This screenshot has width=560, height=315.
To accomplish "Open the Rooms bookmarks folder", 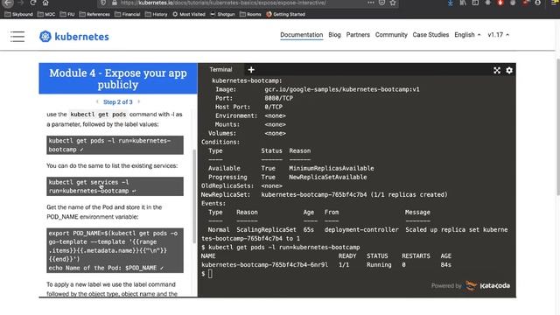I will [x=250, y=14].
